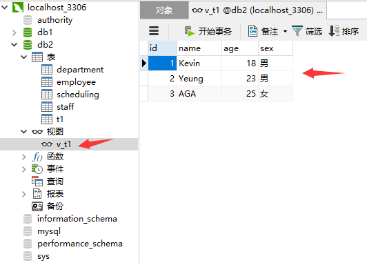Select the employee tree label

tap(77, 82)
